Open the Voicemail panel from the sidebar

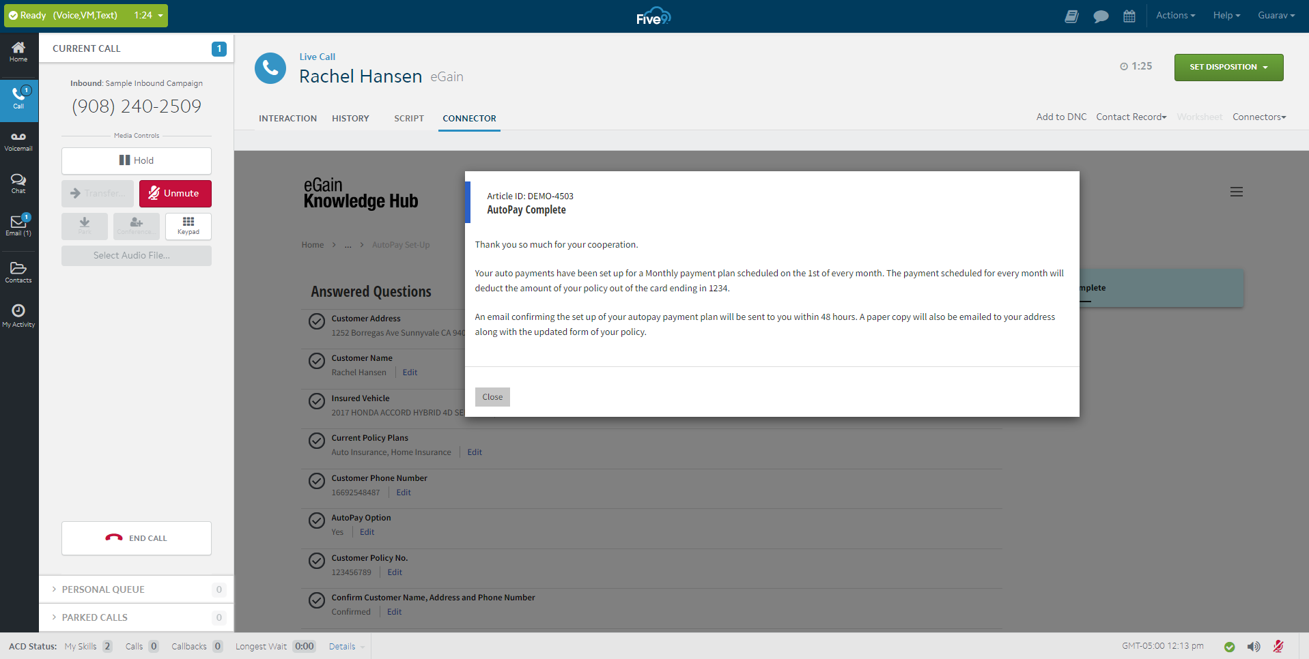18,141
